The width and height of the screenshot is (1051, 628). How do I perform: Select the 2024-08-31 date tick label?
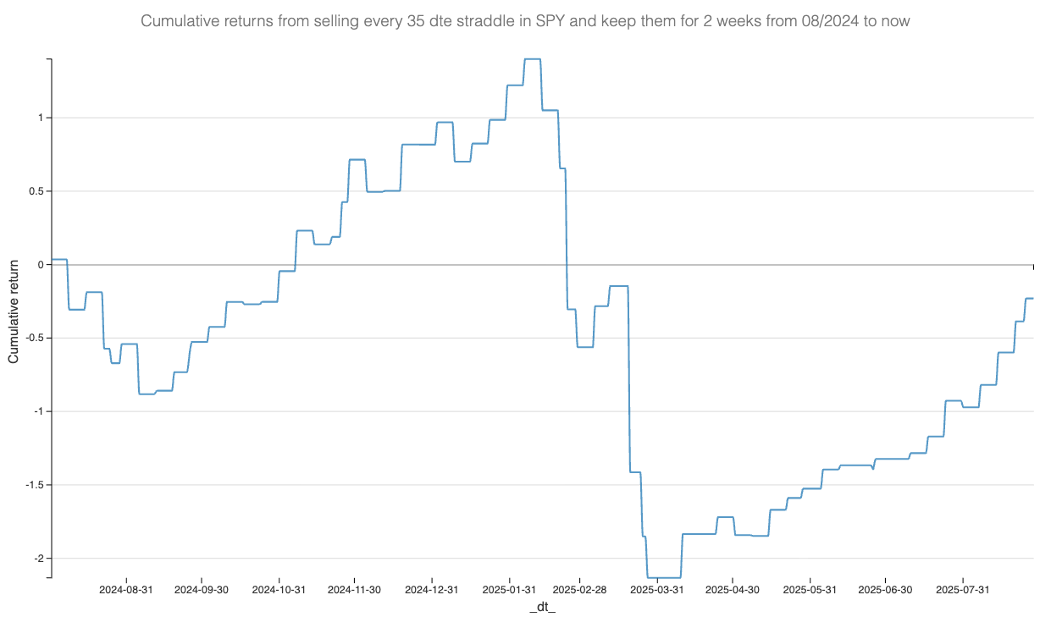pyautogui.click(x=126, y=590)
